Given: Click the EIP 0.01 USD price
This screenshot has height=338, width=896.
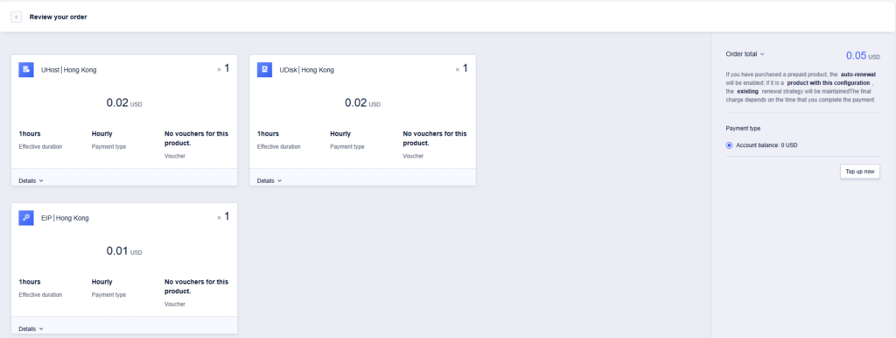Looking at the screenshot, I should [124, 251].
